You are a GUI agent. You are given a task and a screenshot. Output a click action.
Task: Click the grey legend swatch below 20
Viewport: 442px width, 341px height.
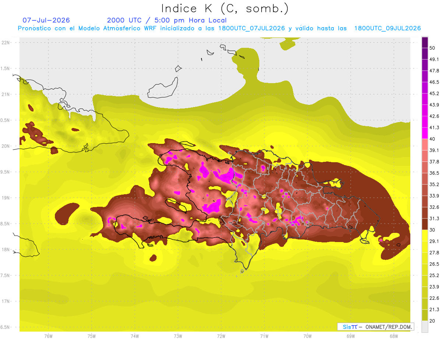click(x=425, y=327)
